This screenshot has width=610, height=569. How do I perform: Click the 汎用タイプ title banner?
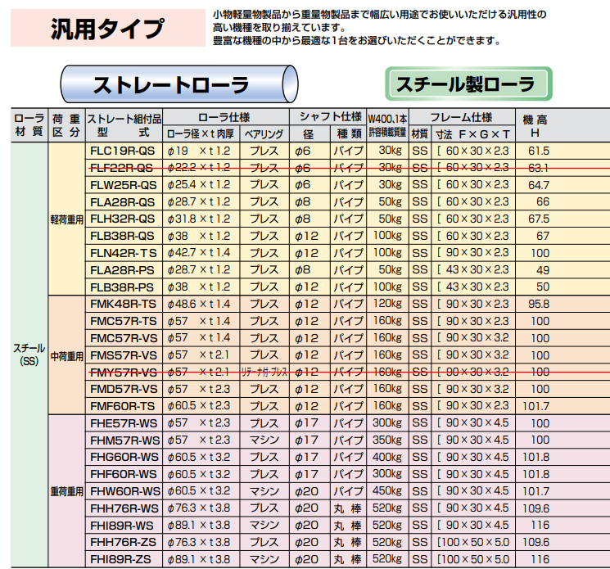[x=106, y=29]
